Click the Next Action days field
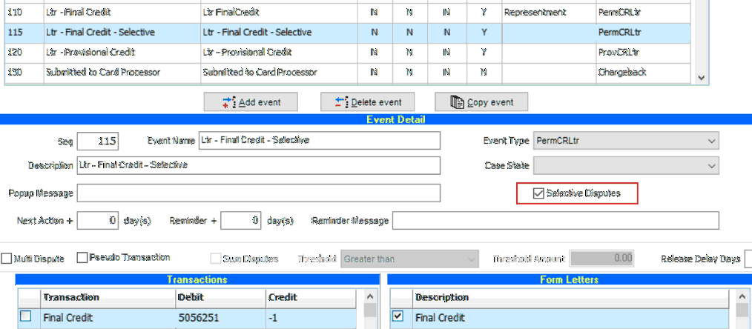 [x=97, y=221]
